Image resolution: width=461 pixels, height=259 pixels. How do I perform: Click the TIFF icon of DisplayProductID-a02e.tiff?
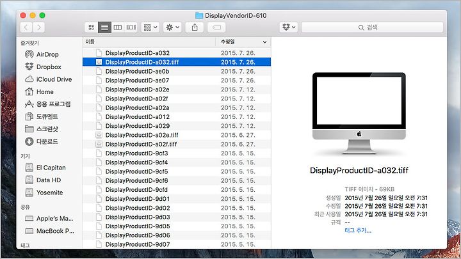(x=99, y=135)
